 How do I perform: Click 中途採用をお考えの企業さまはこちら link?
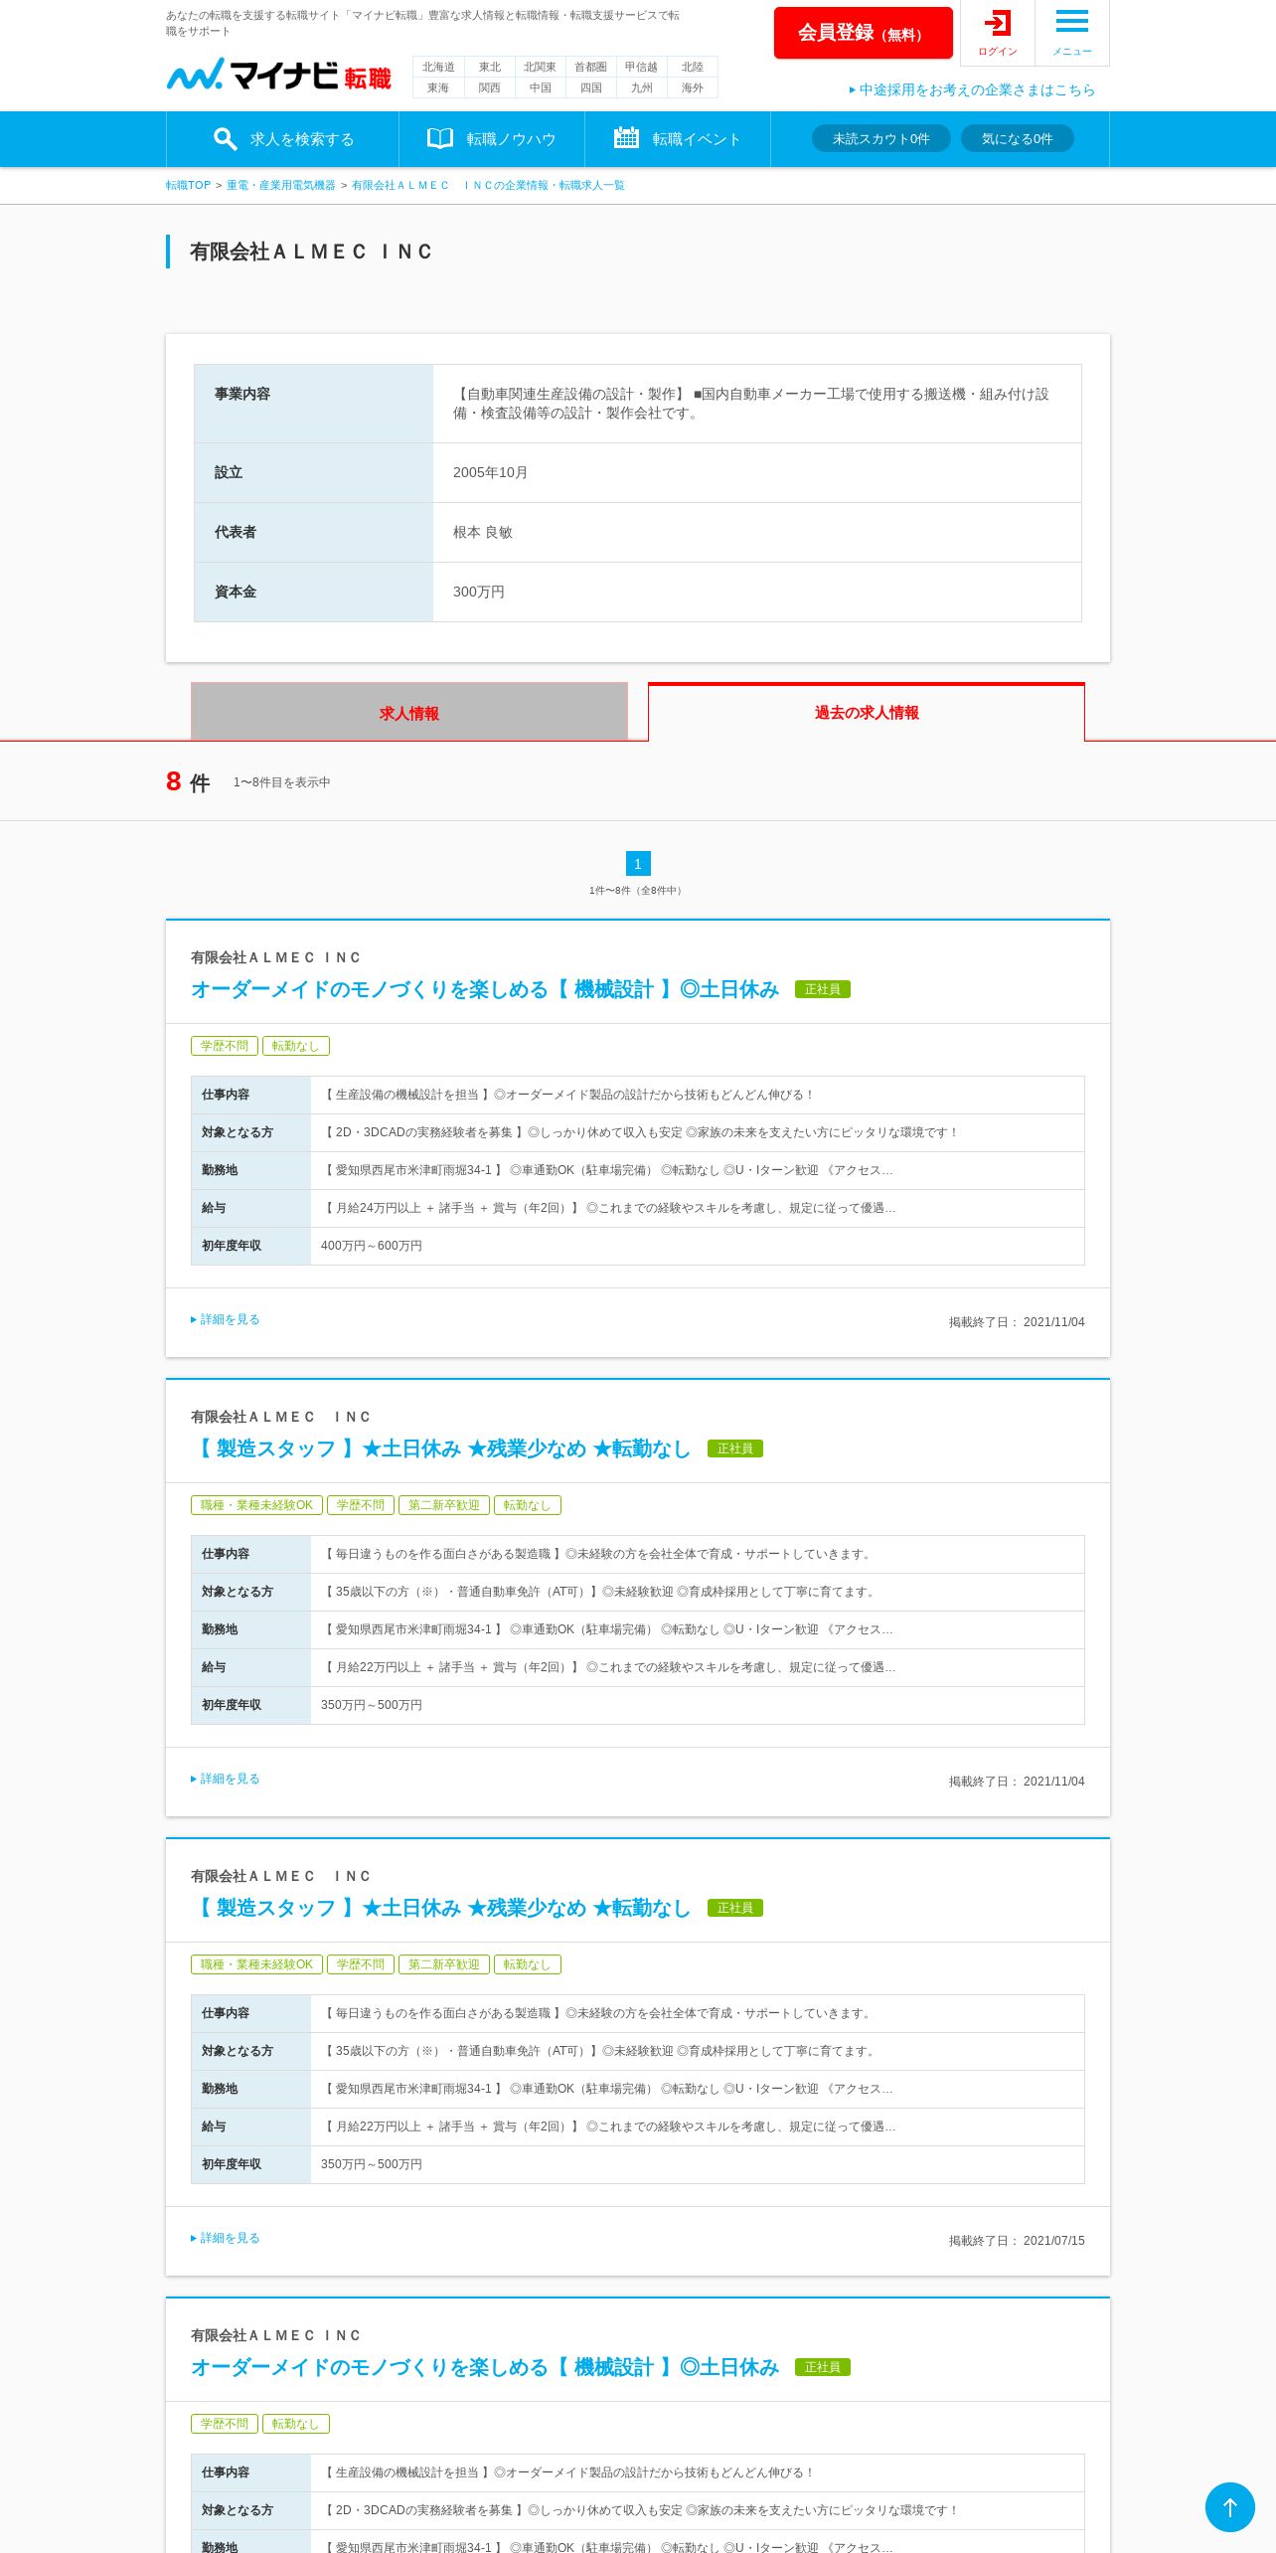pos(972,89)
